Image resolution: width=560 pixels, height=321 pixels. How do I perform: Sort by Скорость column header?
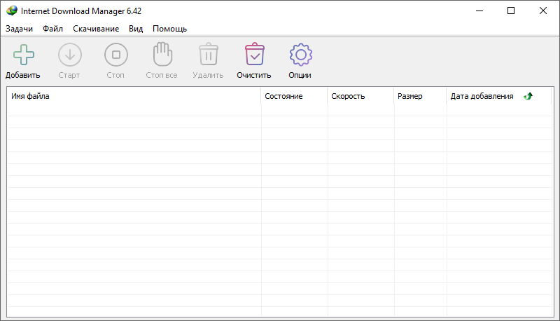pos(360,96)
